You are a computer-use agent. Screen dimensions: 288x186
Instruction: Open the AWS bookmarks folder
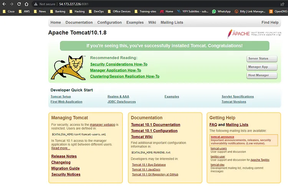click(24, 12)
